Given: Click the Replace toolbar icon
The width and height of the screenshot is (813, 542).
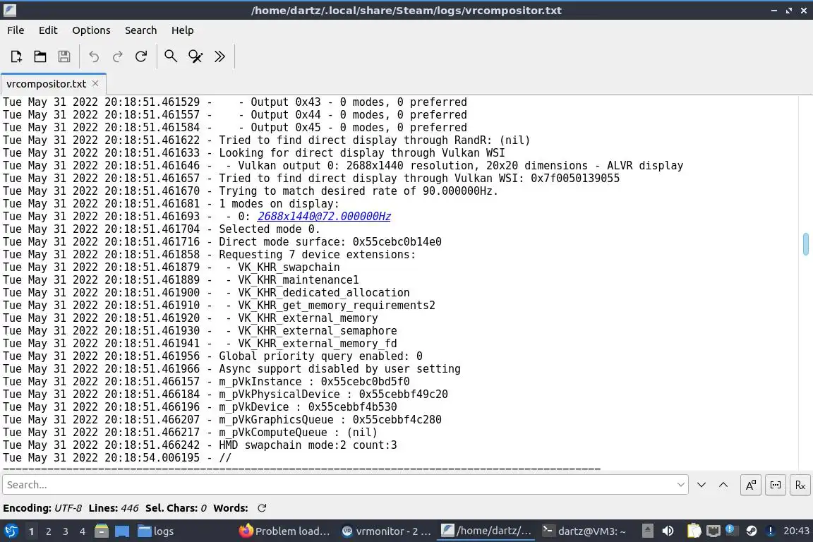Looking at the screenshot, I should point(195,56).
